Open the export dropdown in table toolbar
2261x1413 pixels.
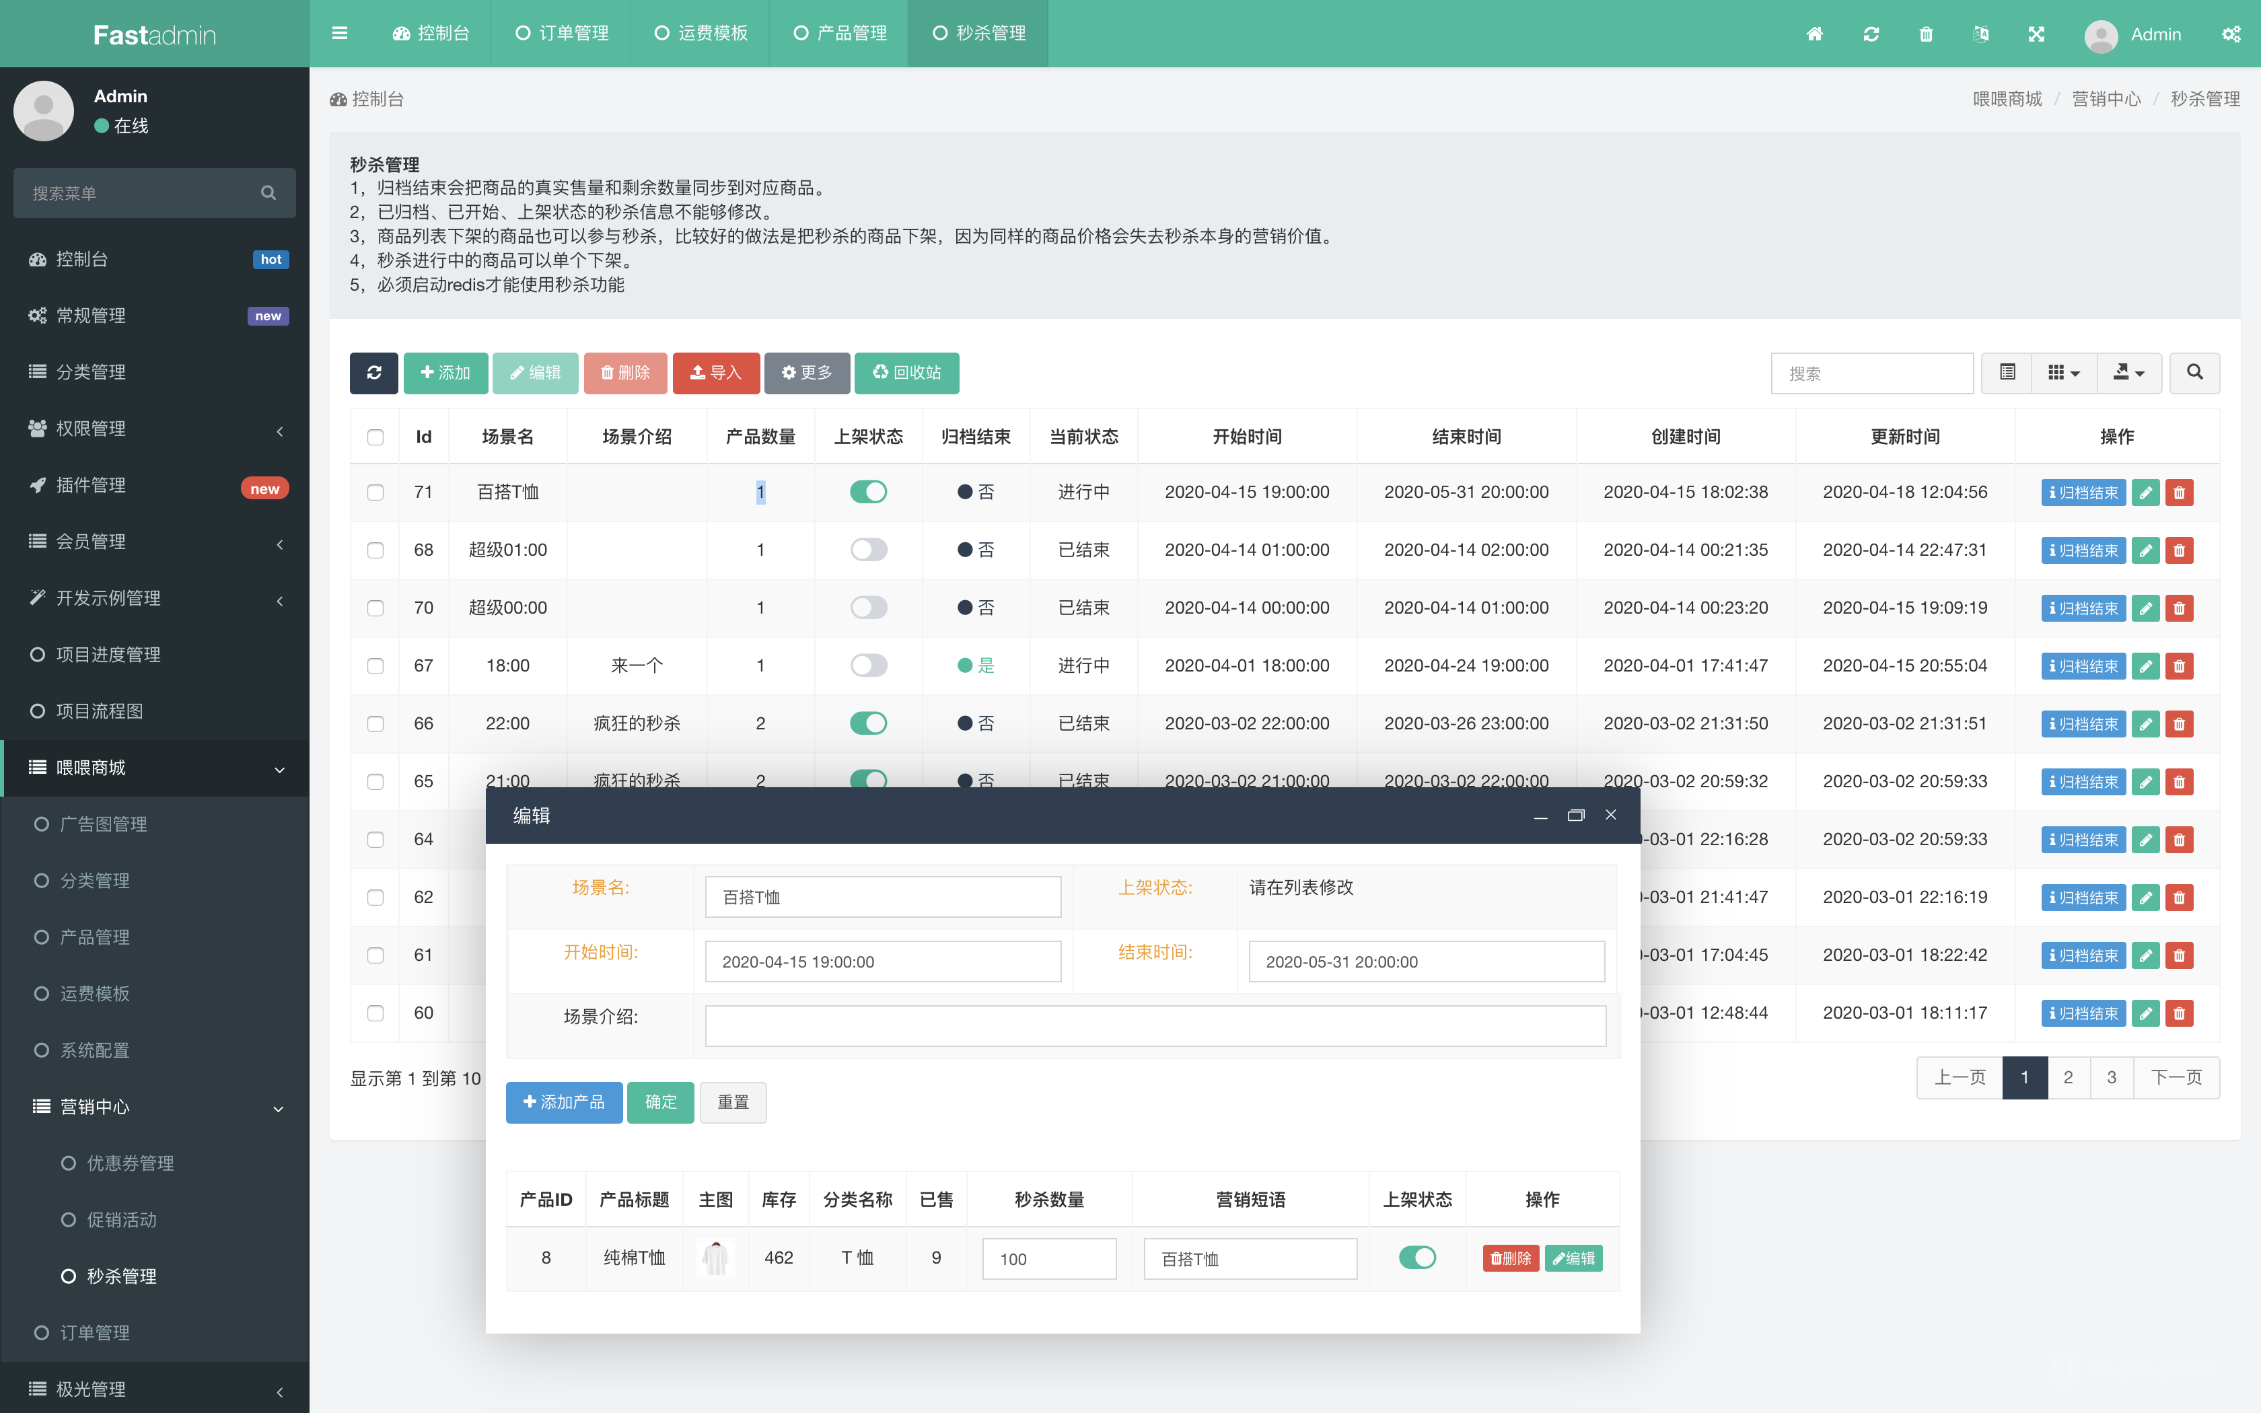(x=2128, y=373)
